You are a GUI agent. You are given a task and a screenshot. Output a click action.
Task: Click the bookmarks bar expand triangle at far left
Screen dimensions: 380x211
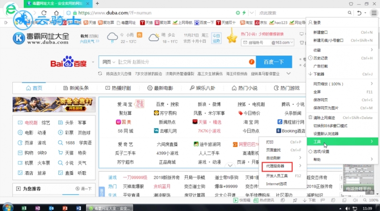click(x=6, y=22)
